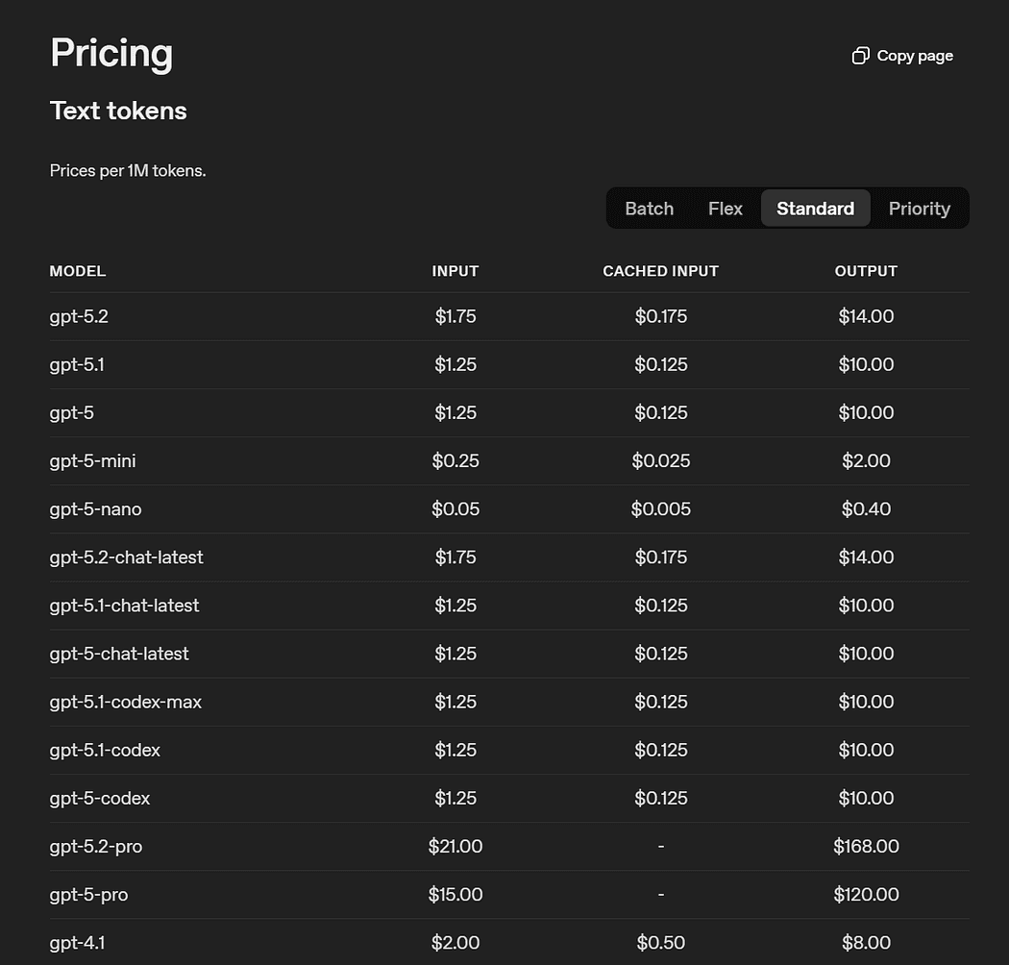Image resolution: width=1009 pixels, height=965 pixels.
Task: Click the Copy page icon
Action: coord(860,56)
